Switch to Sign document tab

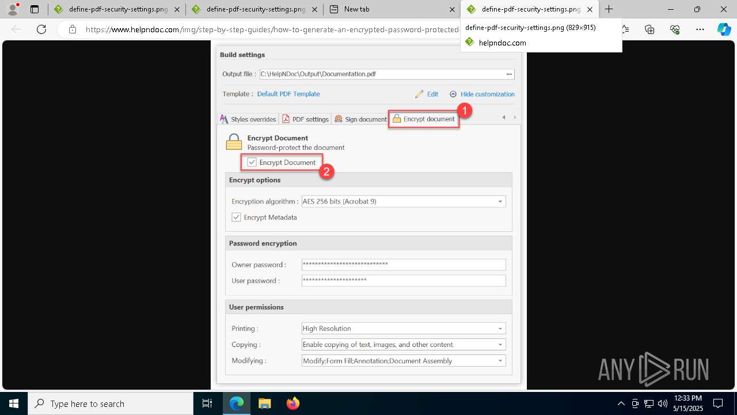360,119
